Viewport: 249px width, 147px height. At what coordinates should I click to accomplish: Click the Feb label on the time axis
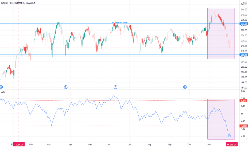tap(31, 145)
